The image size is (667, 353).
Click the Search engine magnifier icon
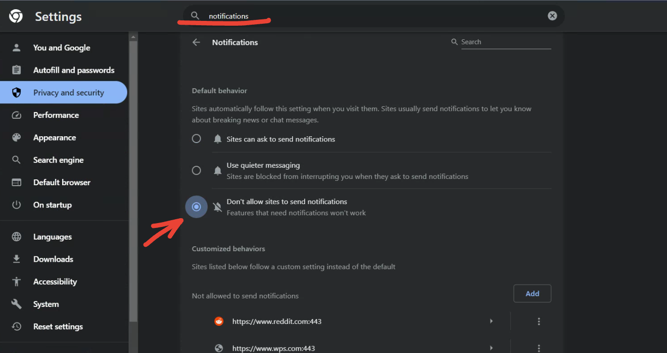pyautogui.click(x=16, y=160)
